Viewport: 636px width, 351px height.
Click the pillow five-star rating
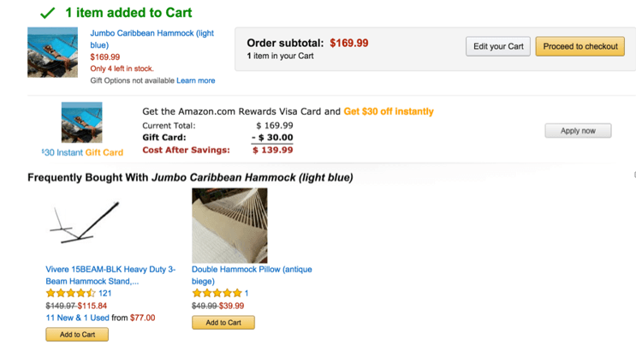[217, 293]
